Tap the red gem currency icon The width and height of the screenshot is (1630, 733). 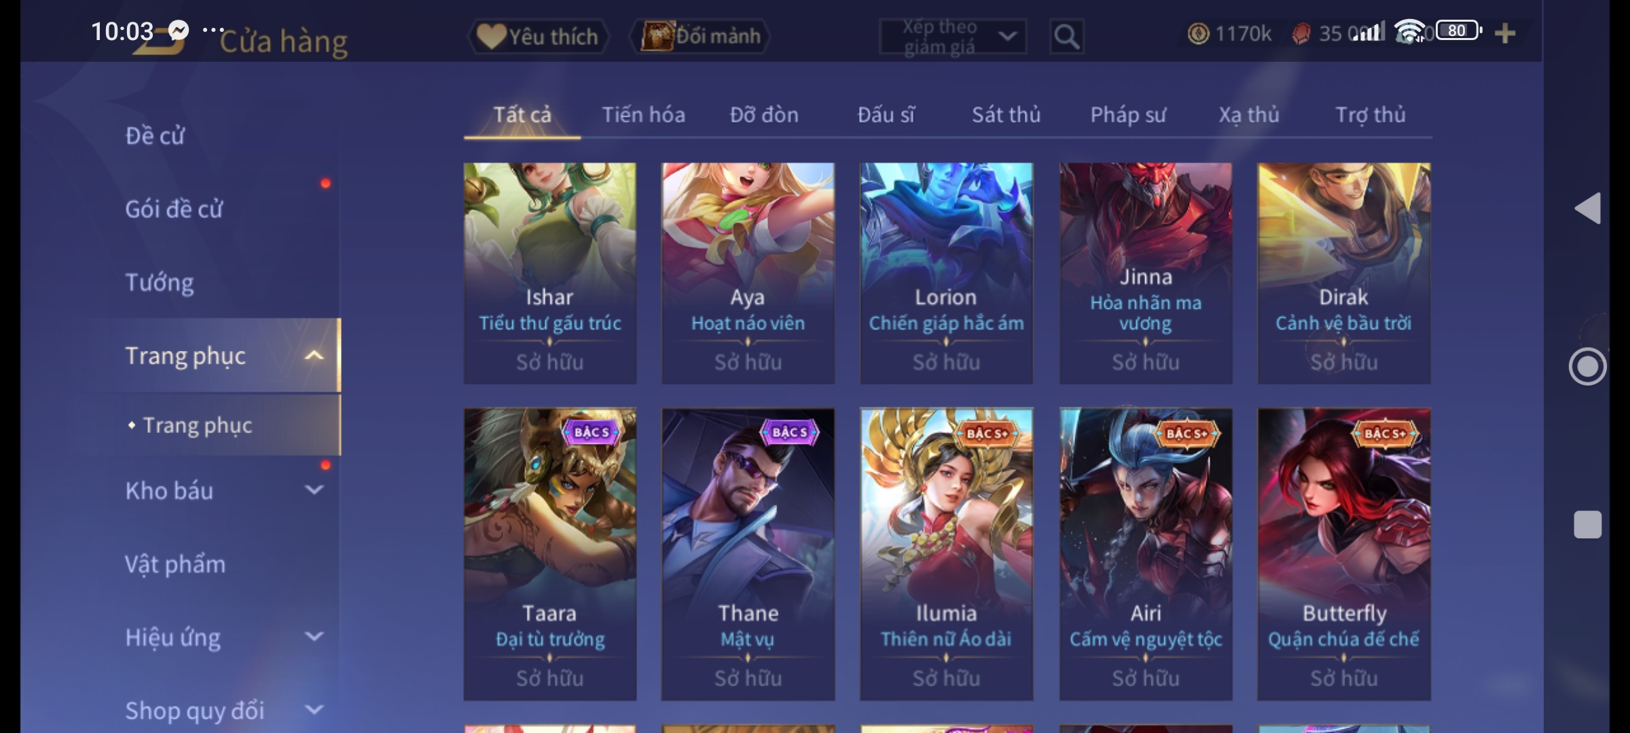pos(1301,33)
